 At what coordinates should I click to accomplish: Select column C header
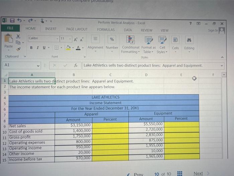(110, 75)
